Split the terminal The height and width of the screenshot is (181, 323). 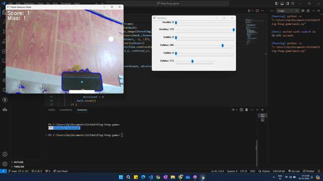click(241, 110)
